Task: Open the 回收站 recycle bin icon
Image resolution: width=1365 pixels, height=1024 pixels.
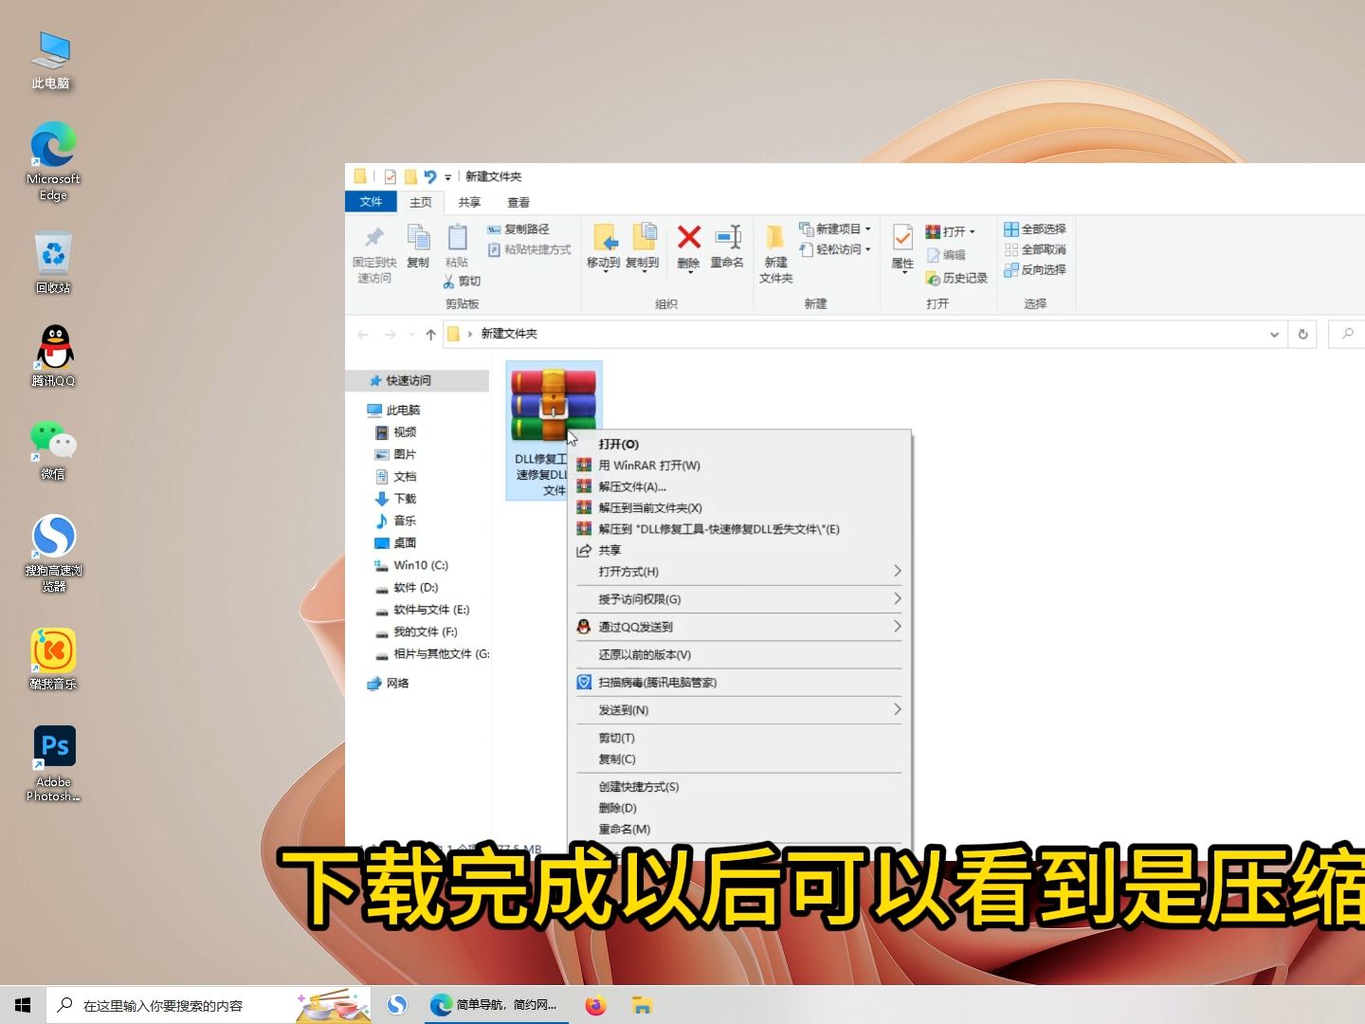Action: pyautogui.click(x=53, y=263)
